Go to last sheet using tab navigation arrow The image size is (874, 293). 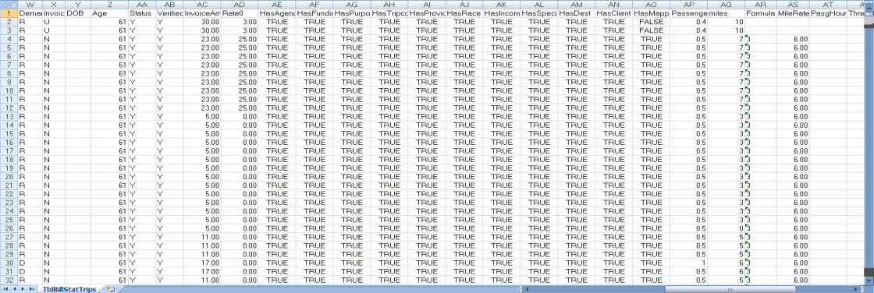pyautogui.click(x=31, y=289)
